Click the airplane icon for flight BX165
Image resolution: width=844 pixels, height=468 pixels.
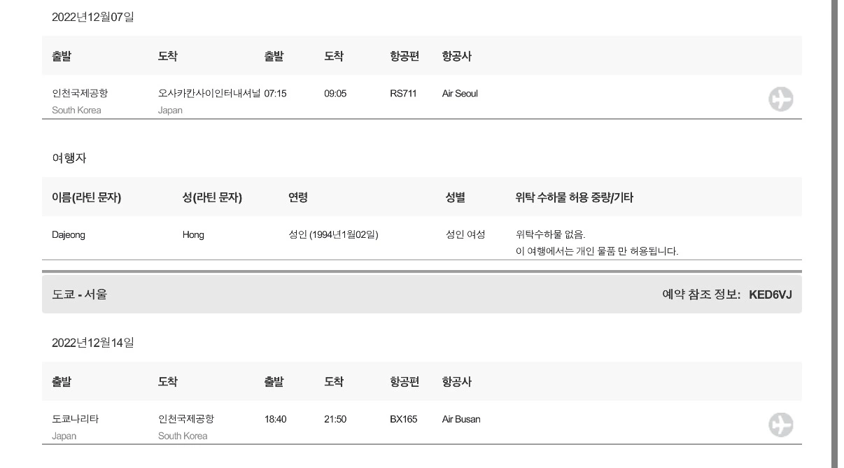(780, 425)
